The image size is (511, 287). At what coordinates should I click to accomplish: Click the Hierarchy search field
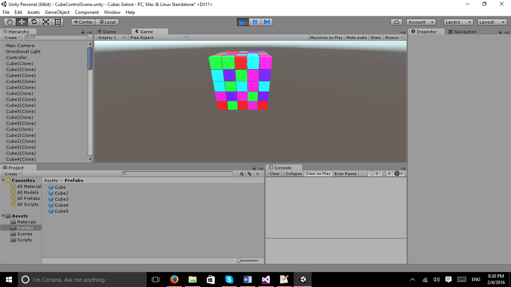56,37
